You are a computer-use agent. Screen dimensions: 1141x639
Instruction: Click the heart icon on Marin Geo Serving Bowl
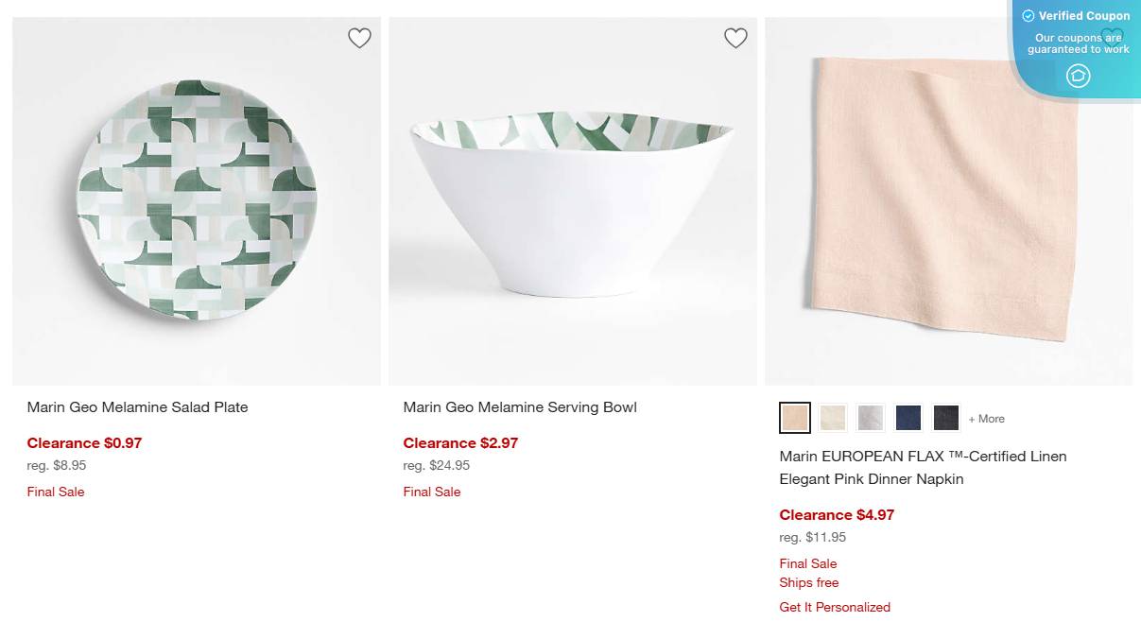[x=735, y=38]
